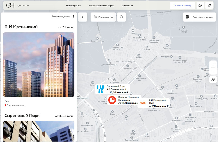Open WhatsApp contact icon
218x142 pixels.
point(200,5)
